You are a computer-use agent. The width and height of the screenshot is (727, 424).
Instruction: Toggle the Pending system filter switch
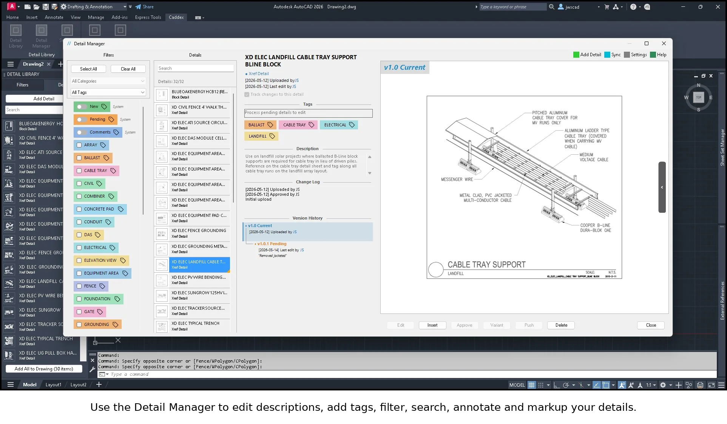click(82, 120)
